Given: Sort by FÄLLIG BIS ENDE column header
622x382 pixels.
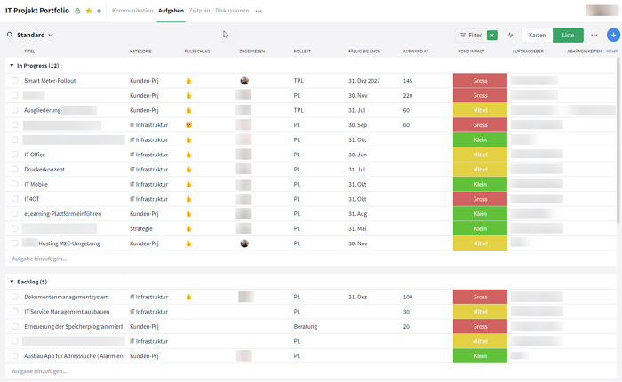Looking at the screenshot, I should click(364, 52).
